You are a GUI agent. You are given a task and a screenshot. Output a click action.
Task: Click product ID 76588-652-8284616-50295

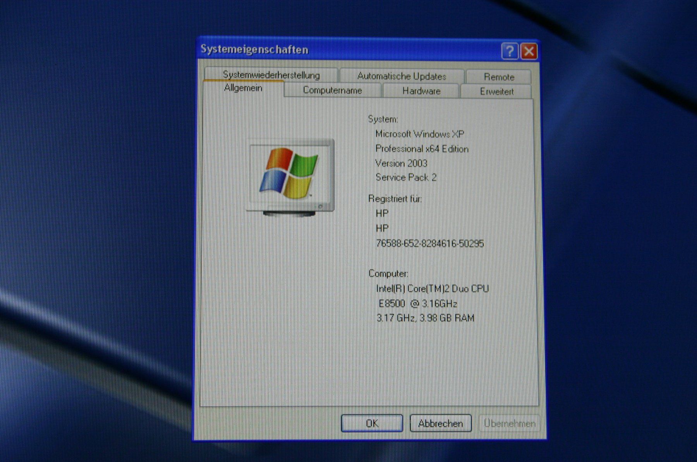[430, 244]
